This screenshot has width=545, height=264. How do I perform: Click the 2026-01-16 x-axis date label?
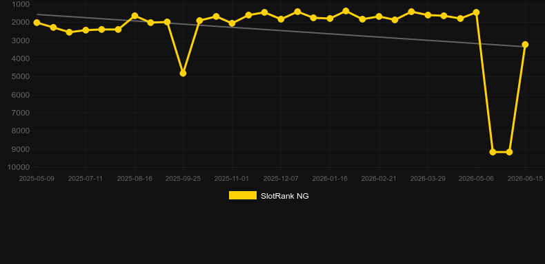pyautogui.click(x=330, y=179)
